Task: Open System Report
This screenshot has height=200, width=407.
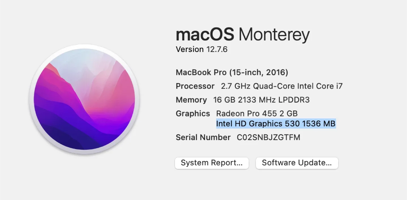Action: [212, 163]
